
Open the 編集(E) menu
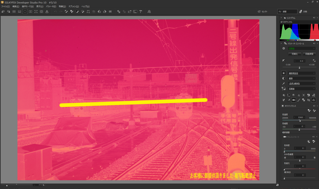coord(16,6)
